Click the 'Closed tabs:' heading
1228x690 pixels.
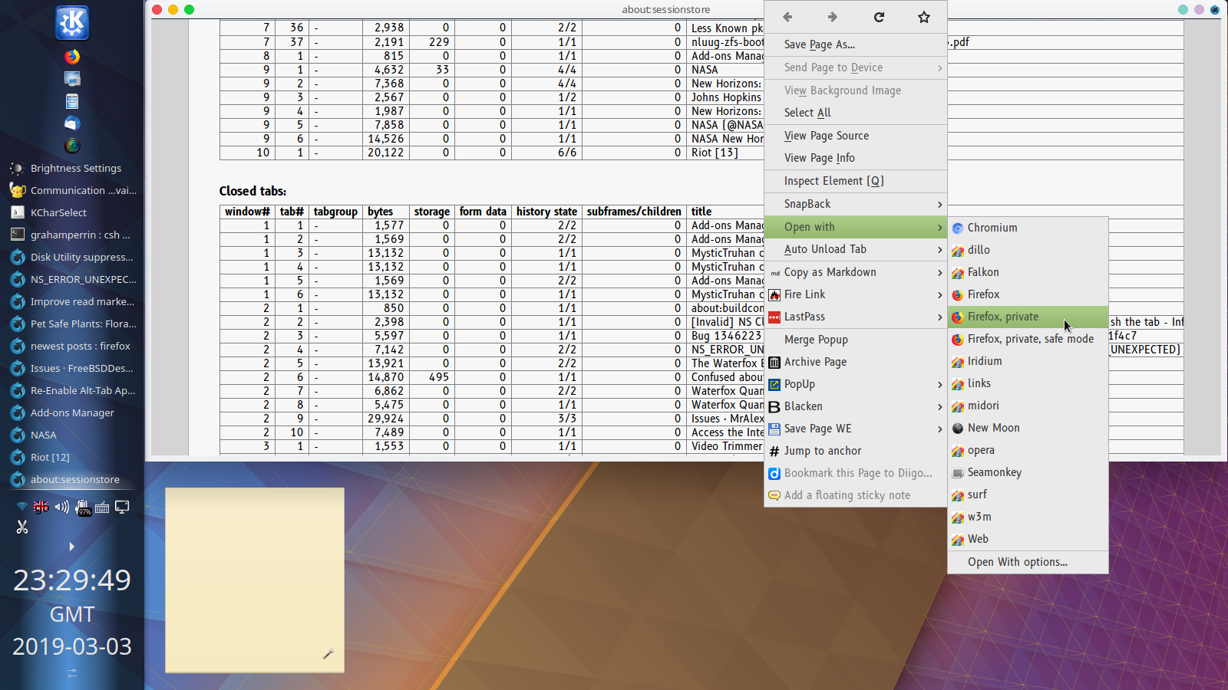253,191
